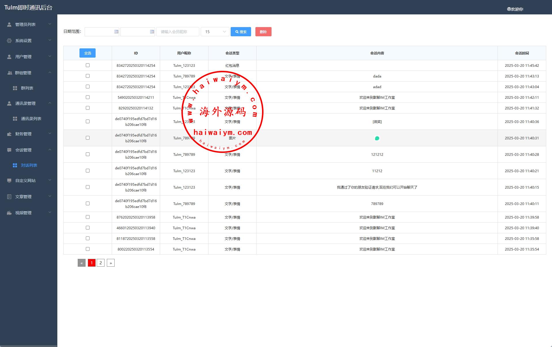Check the row with content dada
The width and height of the screenshot is (552, 347).
pyautogui.click(x=88, y=76)
